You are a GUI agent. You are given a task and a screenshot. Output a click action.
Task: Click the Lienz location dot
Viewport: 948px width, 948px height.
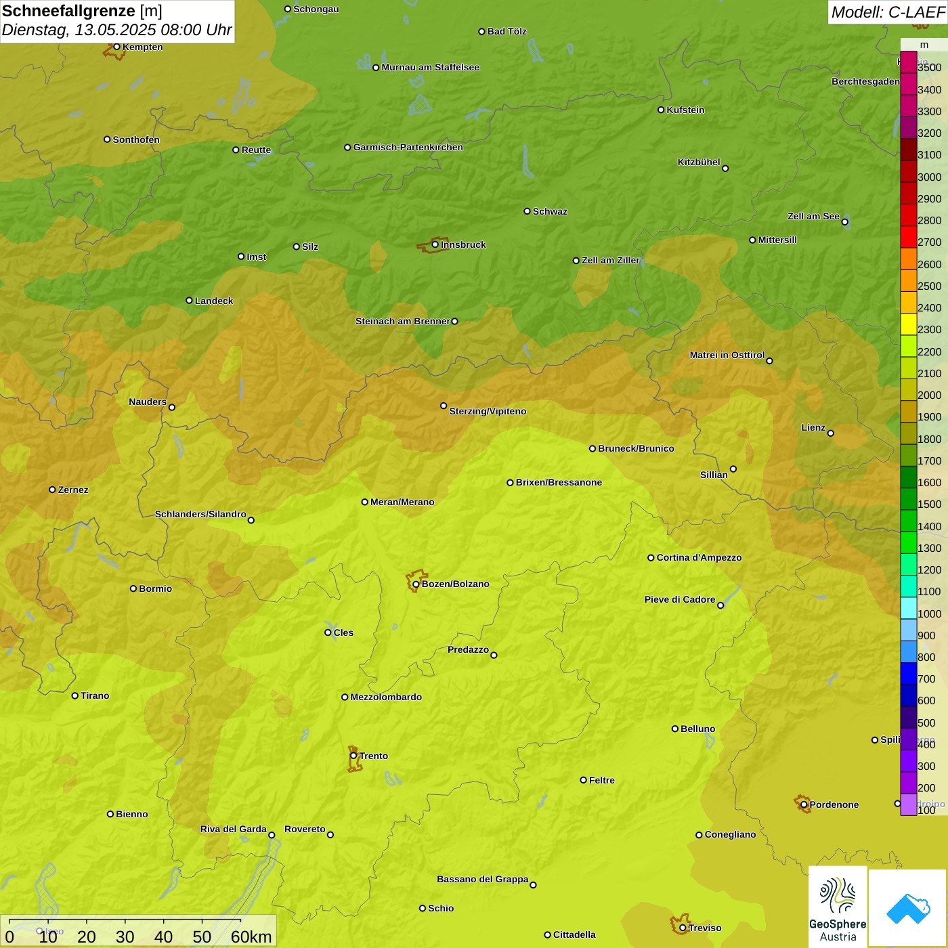pos(830,433)
